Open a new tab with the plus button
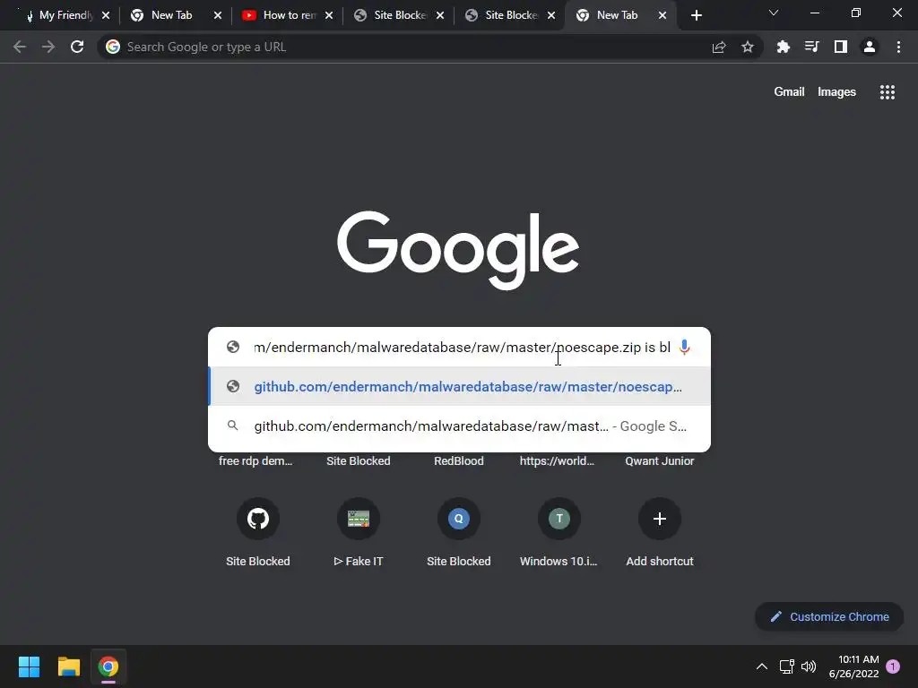Image resolution: width=918 pixels, height=688 pixels. point(696,15)
